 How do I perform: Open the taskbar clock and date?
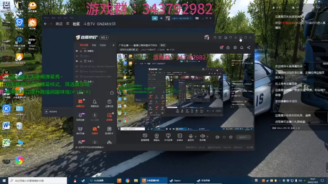point(313,180)
